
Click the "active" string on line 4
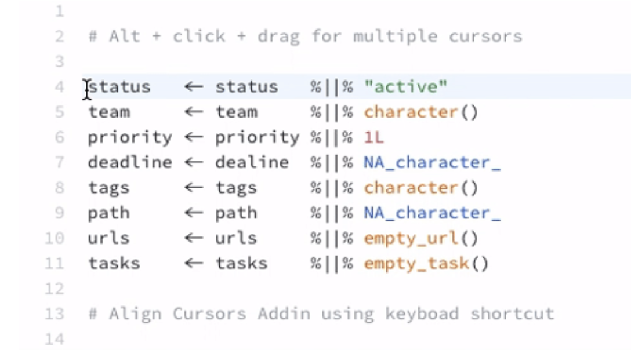click(405, 86)
